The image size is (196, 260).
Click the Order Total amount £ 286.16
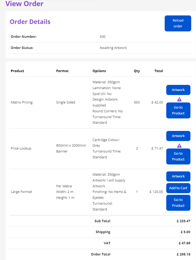(x=184, y=254)
